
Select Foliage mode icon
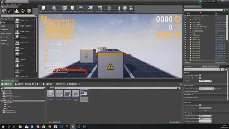click(x=23, y=11)
